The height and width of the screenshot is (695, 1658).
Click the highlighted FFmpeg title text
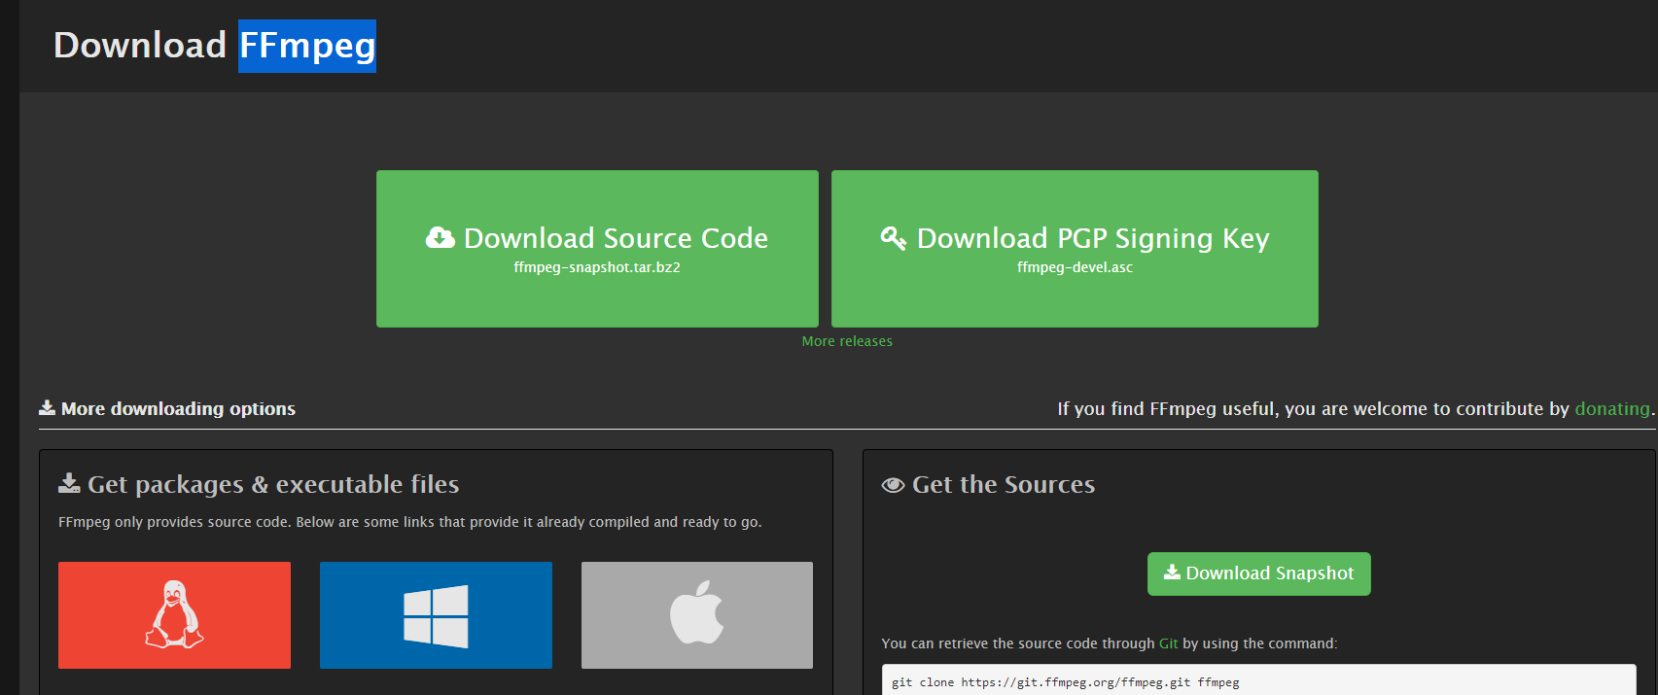click(307, 46)
